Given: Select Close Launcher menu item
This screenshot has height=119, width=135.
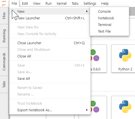Looking at the screenshot, I should (50, 43).
